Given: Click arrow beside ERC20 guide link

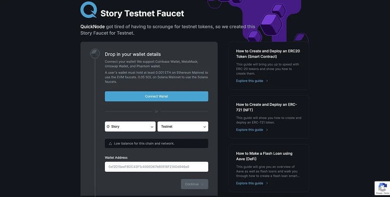Looking at the screenshot, I should point(267,81).
